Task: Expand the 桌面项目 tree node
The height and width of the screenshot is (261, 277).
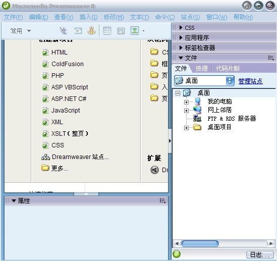Action: 186,128
